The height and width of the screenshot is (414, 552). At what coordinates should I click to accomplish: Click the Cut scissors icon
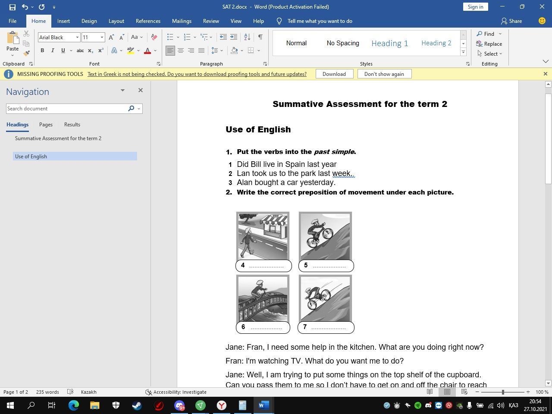pyautogui.click(x=26, y=34)
